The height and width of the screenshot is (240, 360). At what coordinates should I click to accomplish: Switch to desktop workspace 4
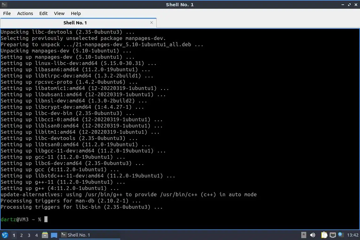(x=36, y=235)
